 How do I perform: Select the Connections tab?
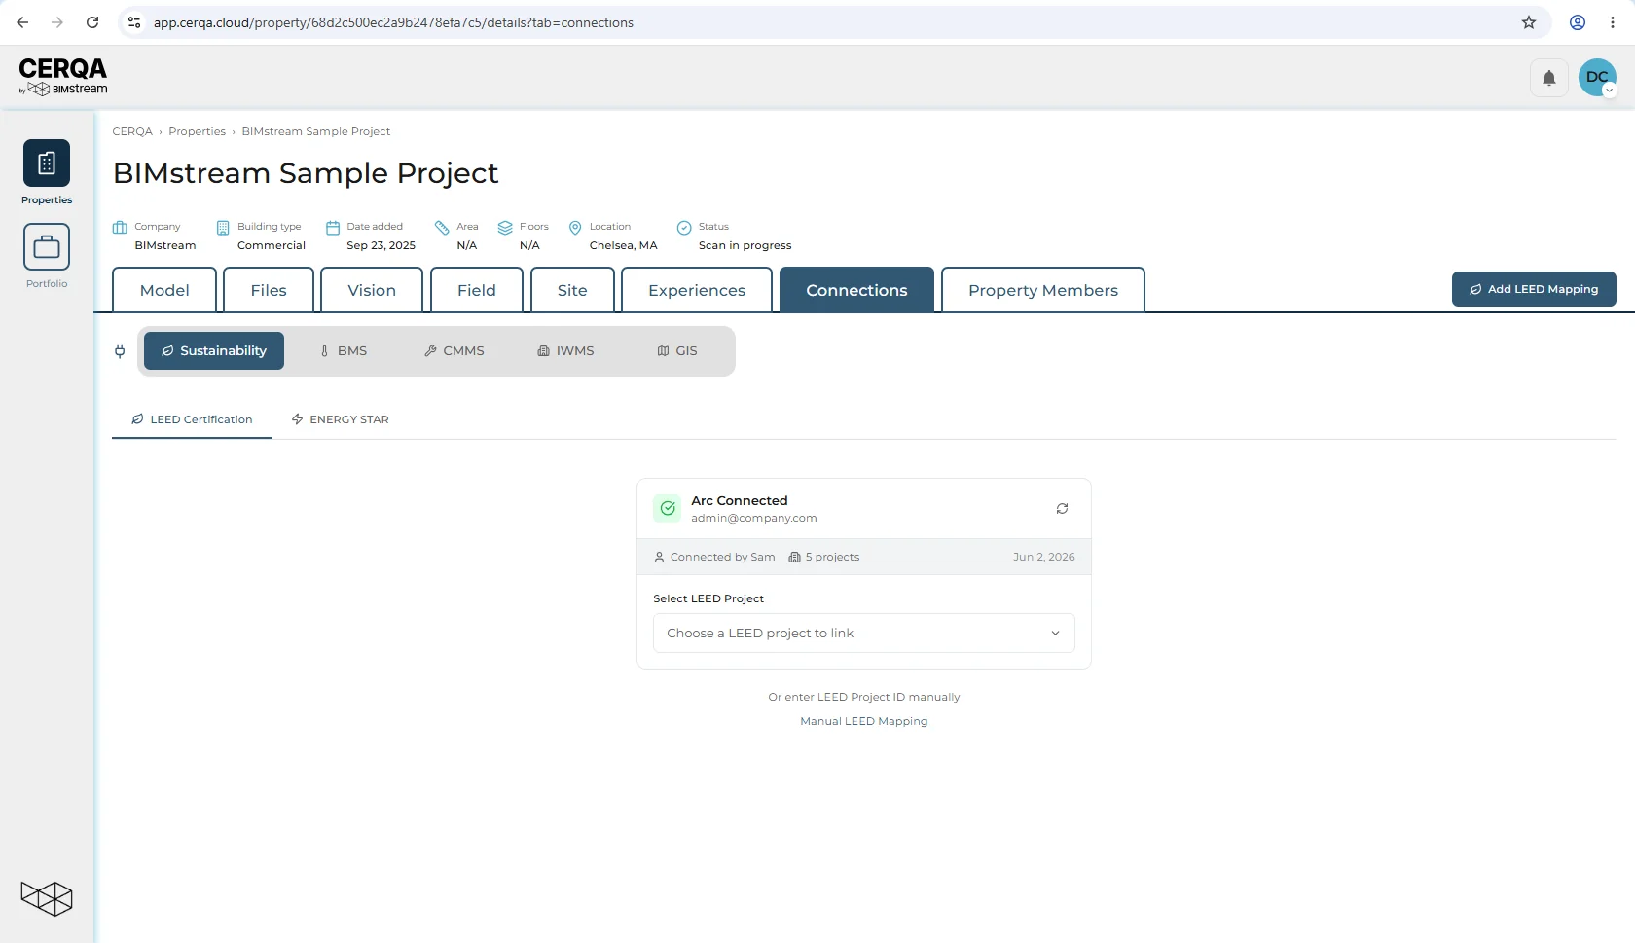pos(856,290)
